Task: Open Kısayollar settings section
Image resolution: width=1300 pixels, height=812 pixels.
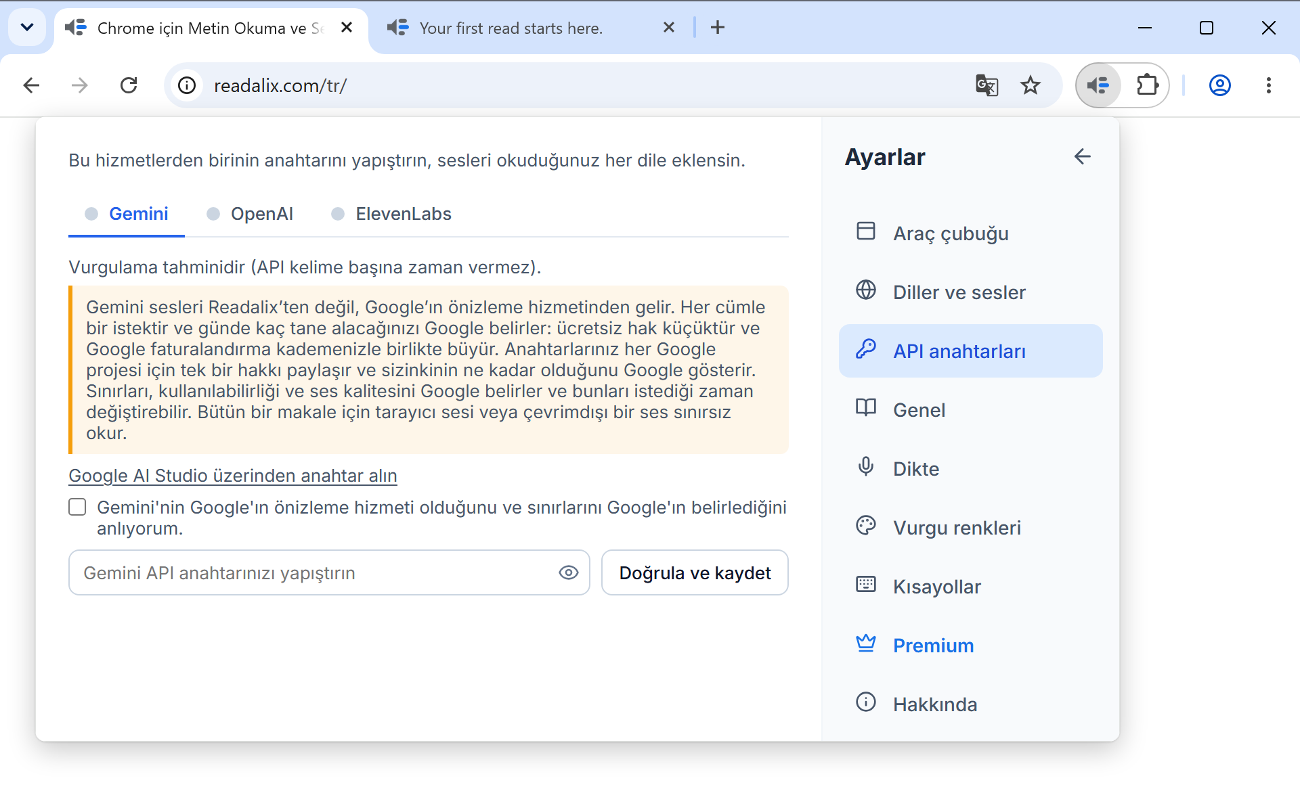Action: pyautogui.click(x=970, y=587)
